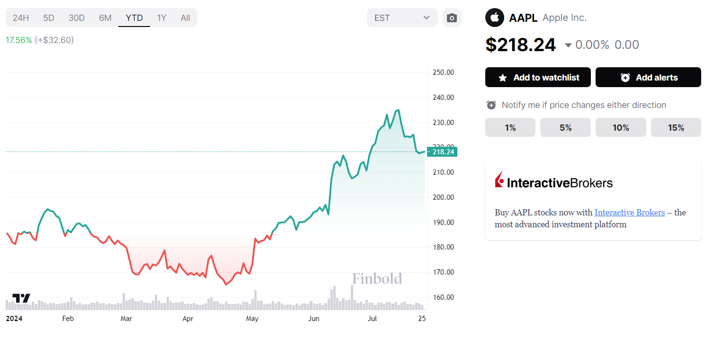Switch to the 6M time range
The image size is (713, 339).
coord(105,18)
